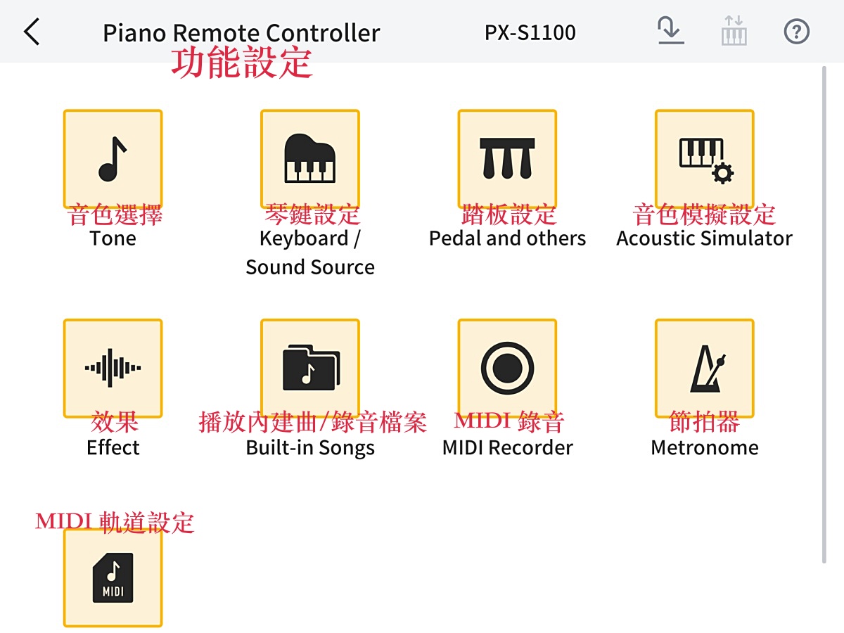Open the Pedal and others icon
Screen dimensions: 844x633
click(x=507, y=158)
